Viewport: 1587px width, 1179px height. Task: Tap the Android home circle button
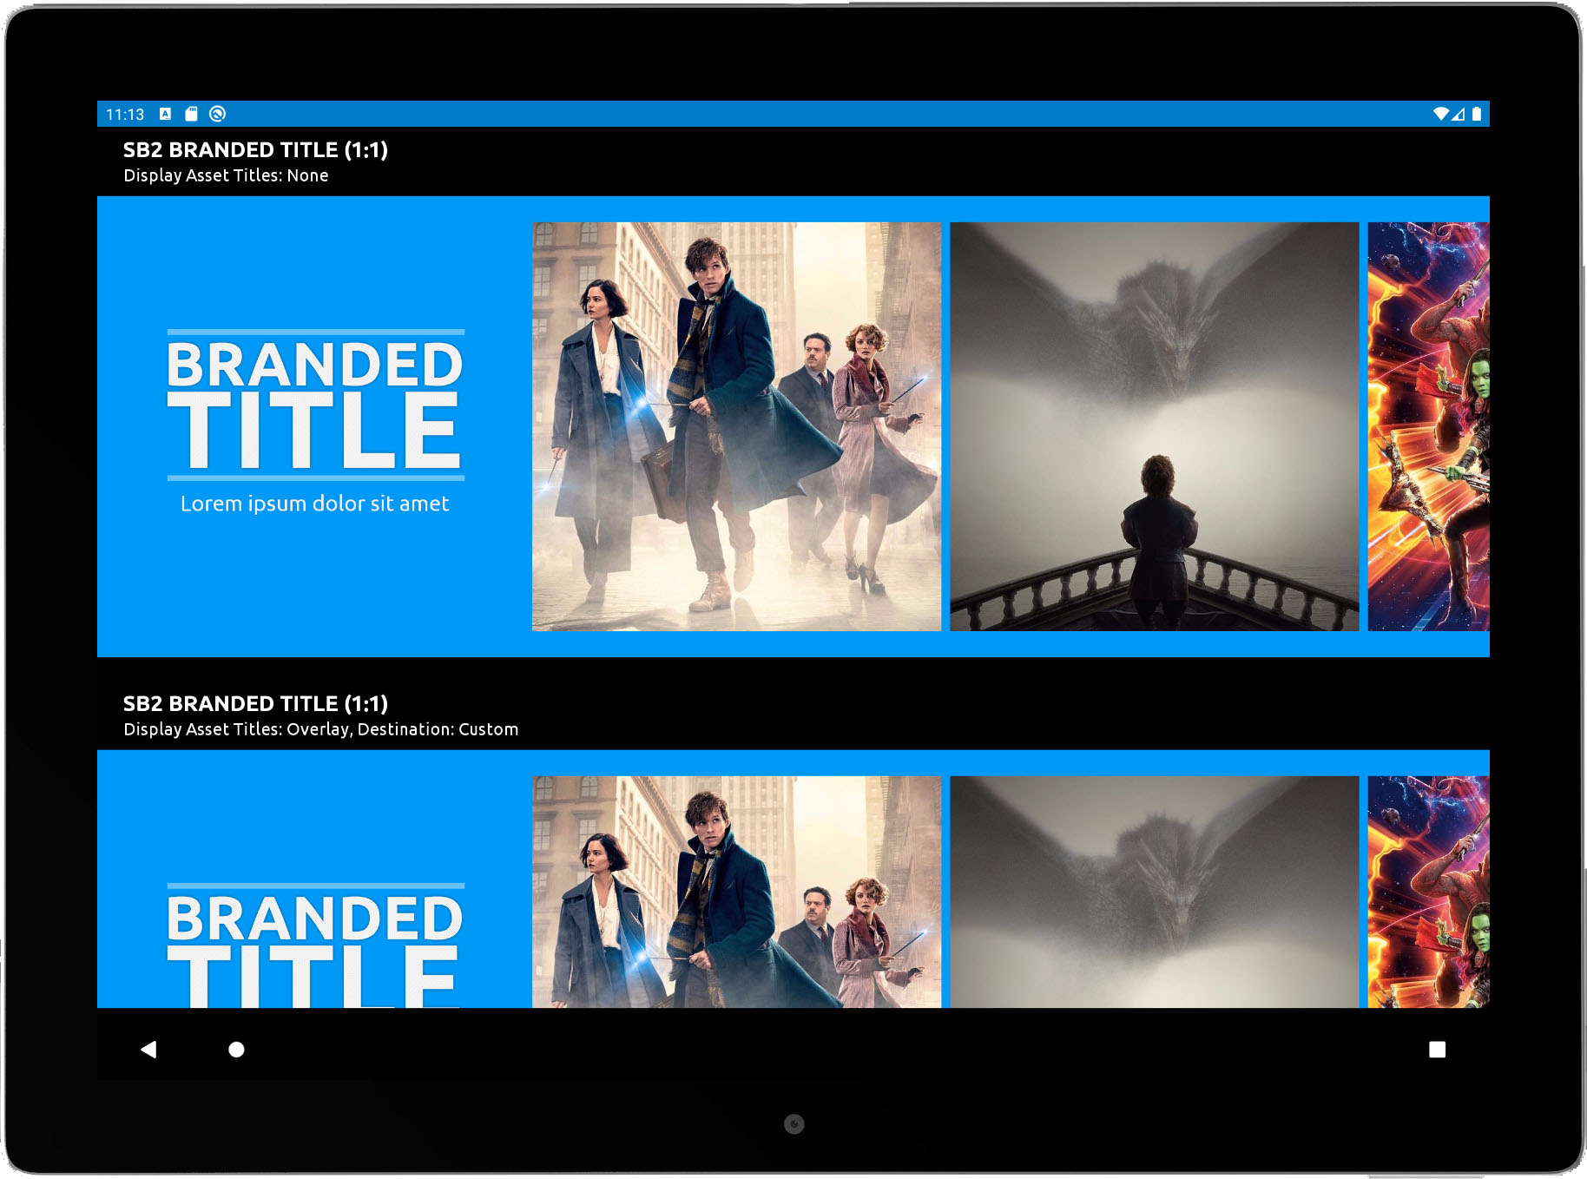236,1050
